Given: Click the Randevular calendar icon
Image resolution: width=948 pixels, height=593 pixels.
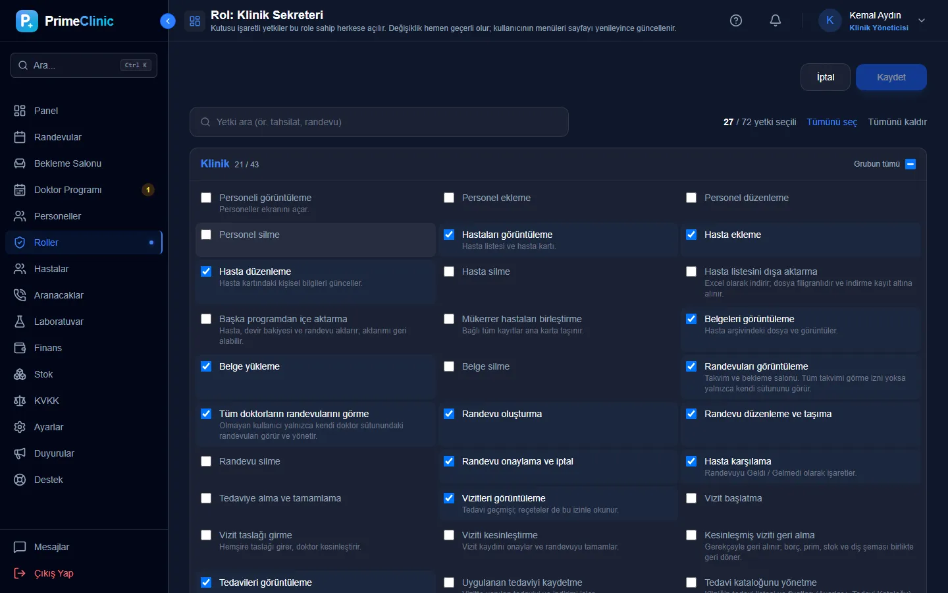Looking at the screenshot, I should coord(20,137).
